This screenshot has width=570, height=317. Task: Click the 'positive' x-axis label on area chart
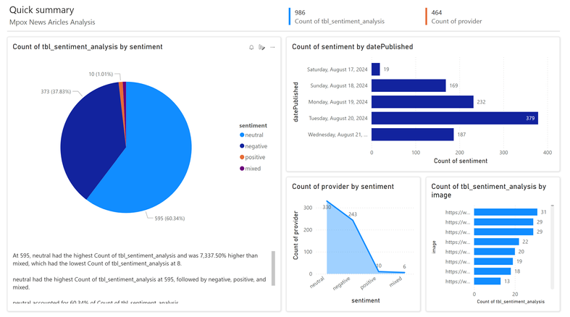pos(368,283)
